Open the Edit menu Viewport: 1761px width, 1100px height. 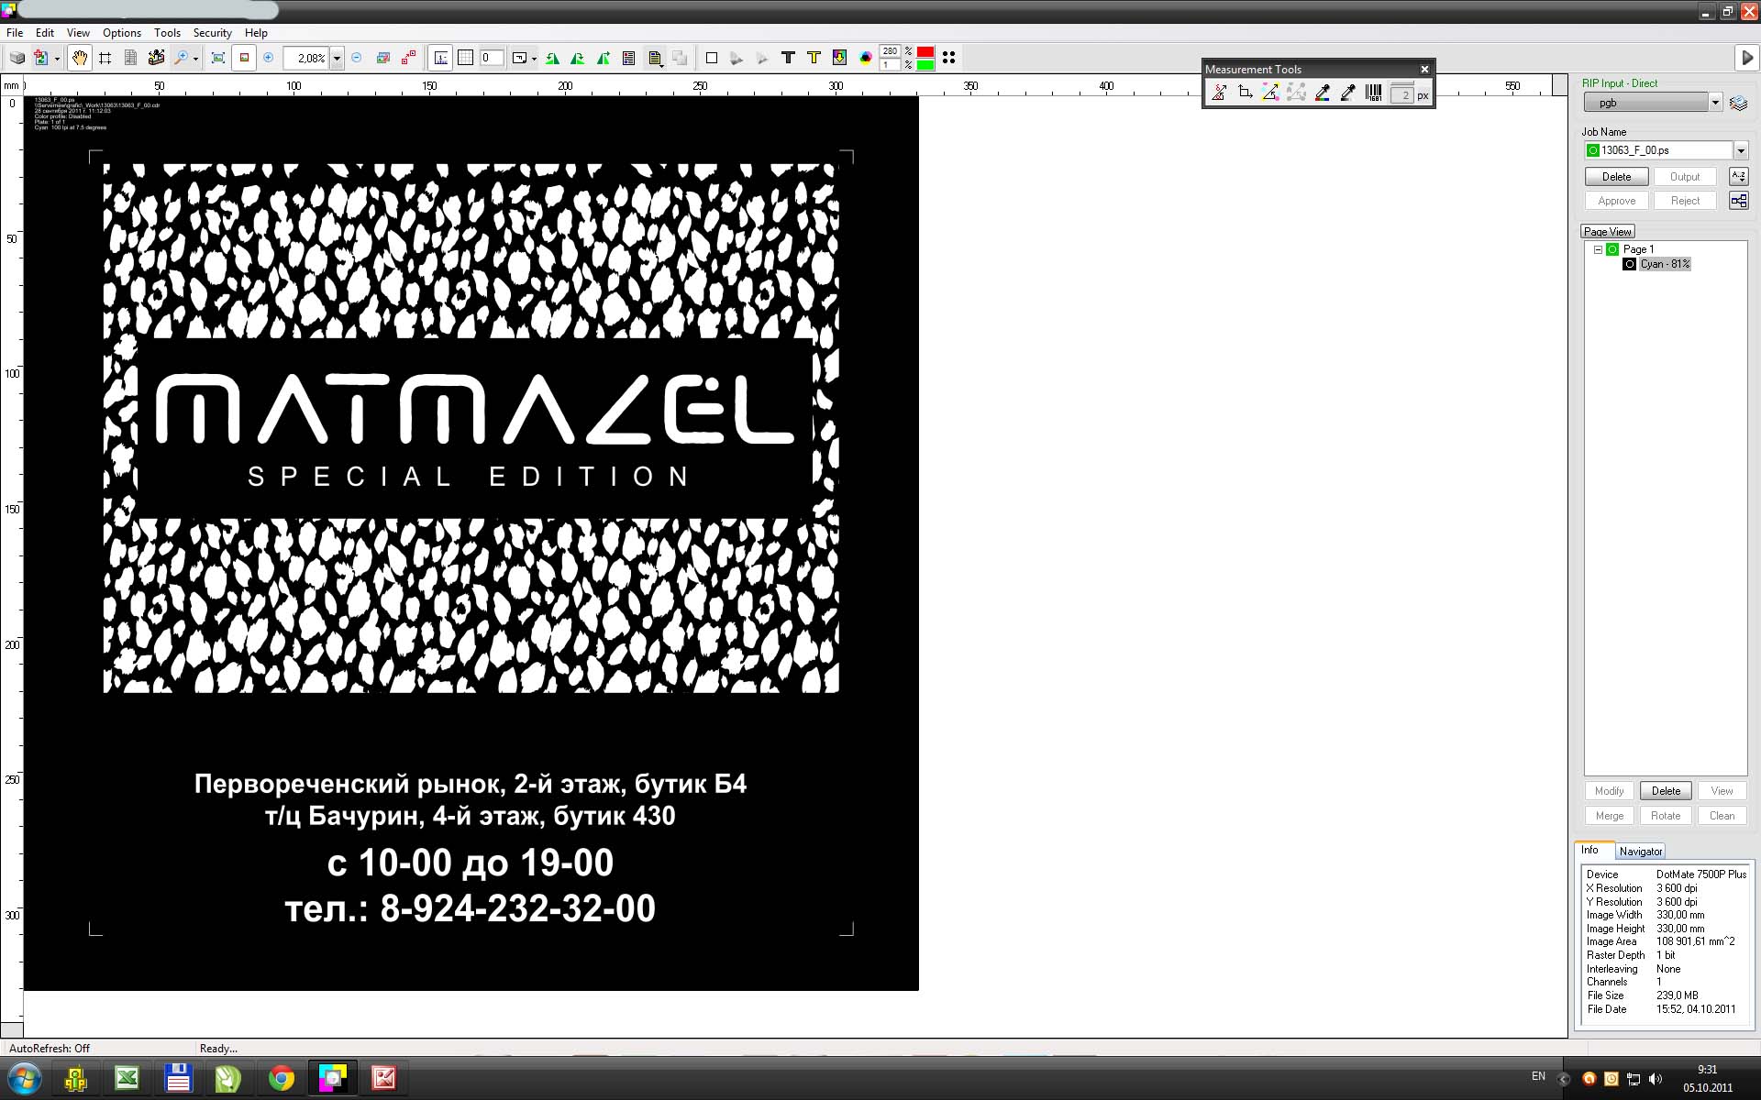coord(45,32)
